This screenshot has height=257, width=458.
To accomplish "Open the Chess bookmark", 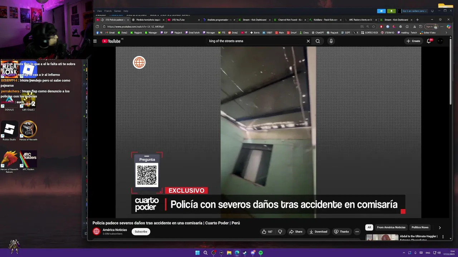I will [x=304, y=32].
